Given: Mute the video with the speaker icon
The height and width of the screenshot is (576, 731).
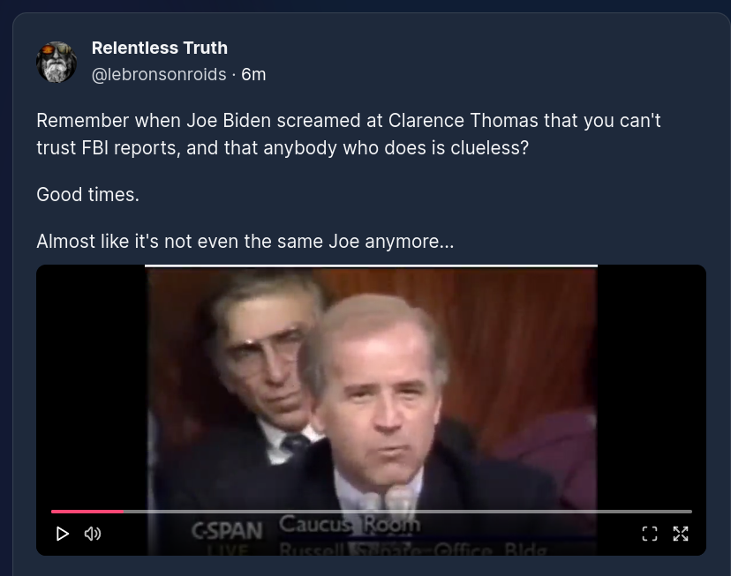Looking at the screenshot, I should 93,534.
